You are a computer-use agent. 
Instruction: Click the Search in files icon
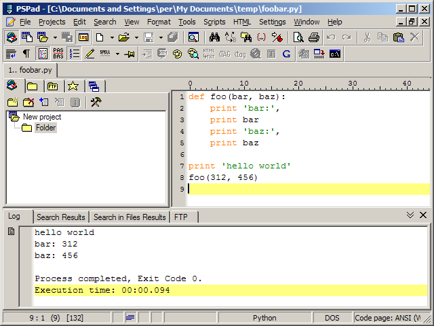click(x=246, y=37)
